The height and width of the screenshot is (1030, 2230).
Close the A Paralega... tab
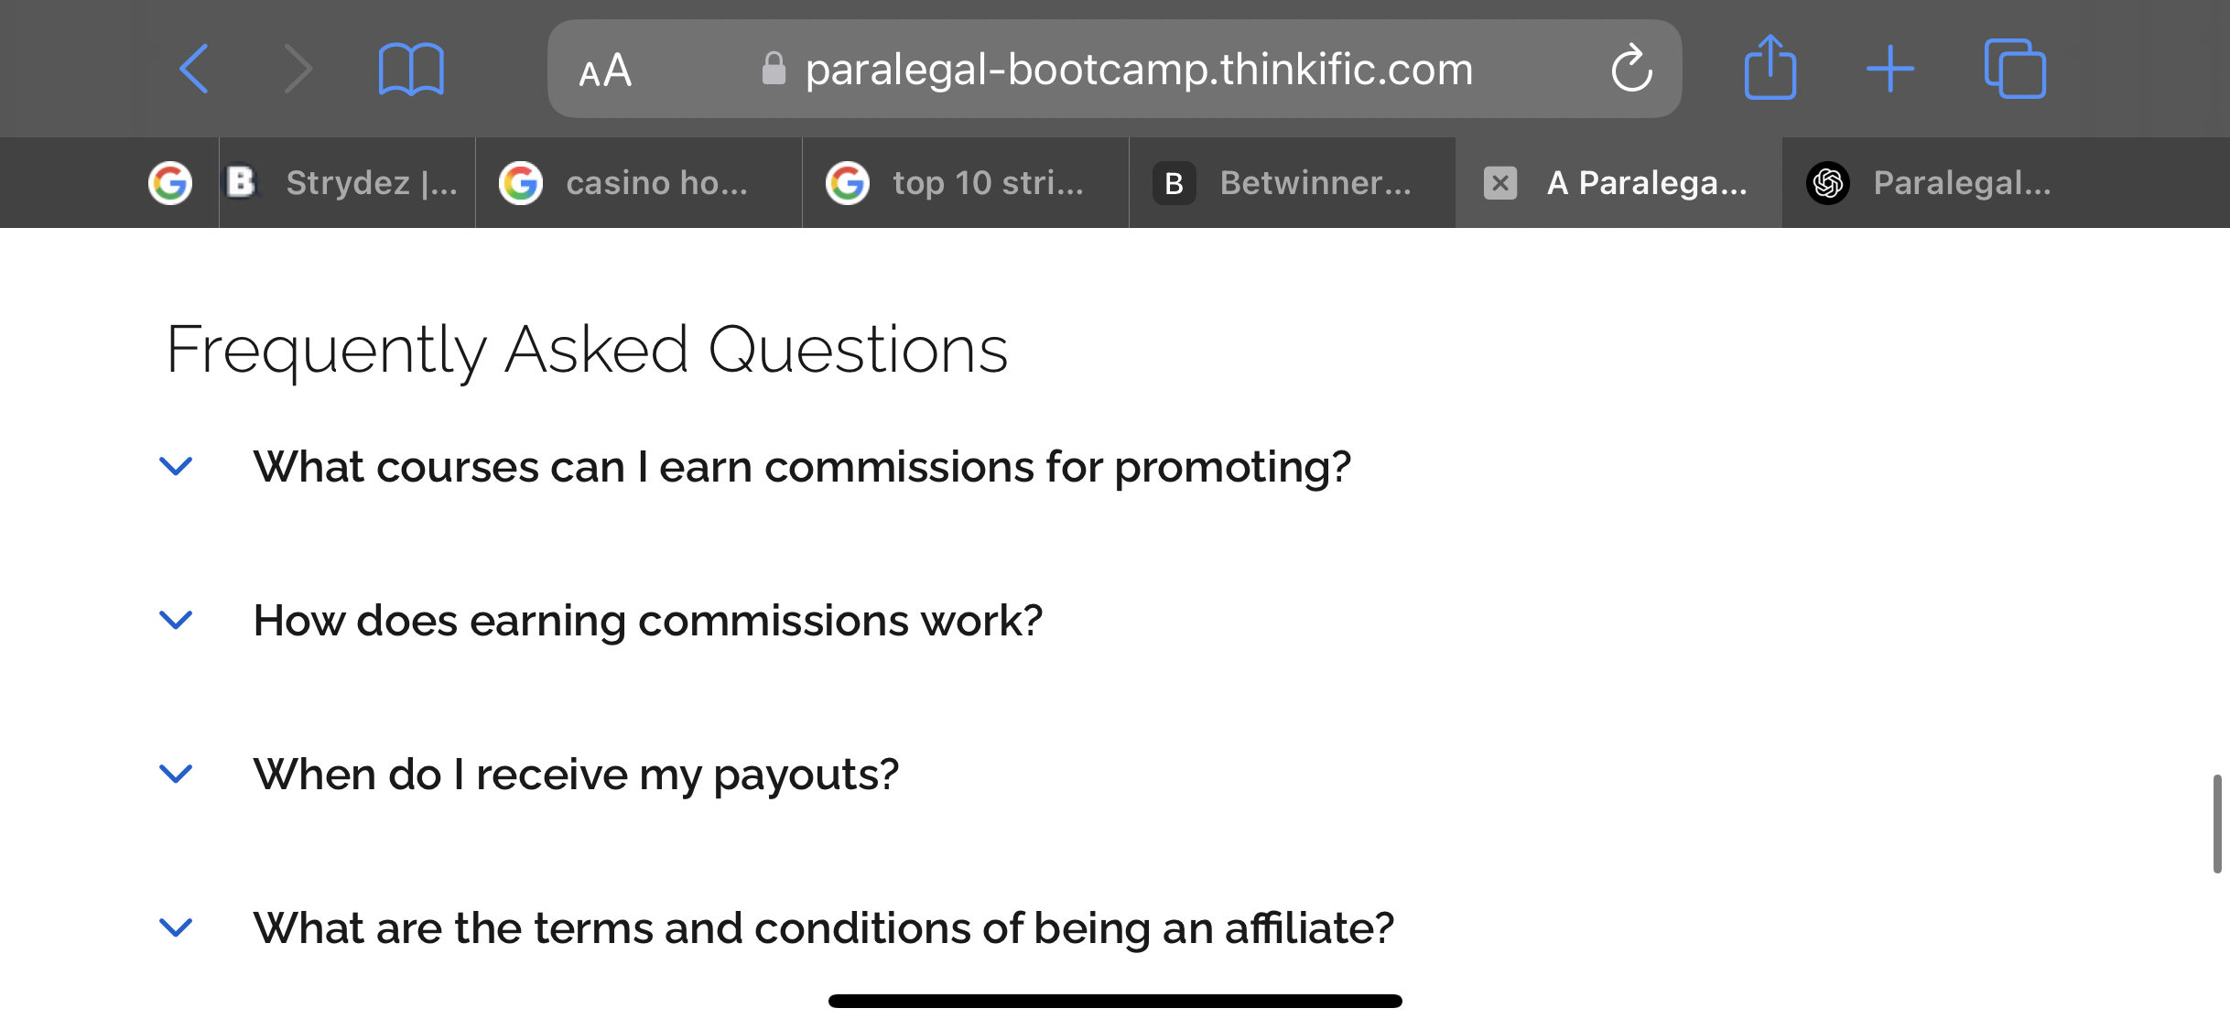coord(1500,183)
